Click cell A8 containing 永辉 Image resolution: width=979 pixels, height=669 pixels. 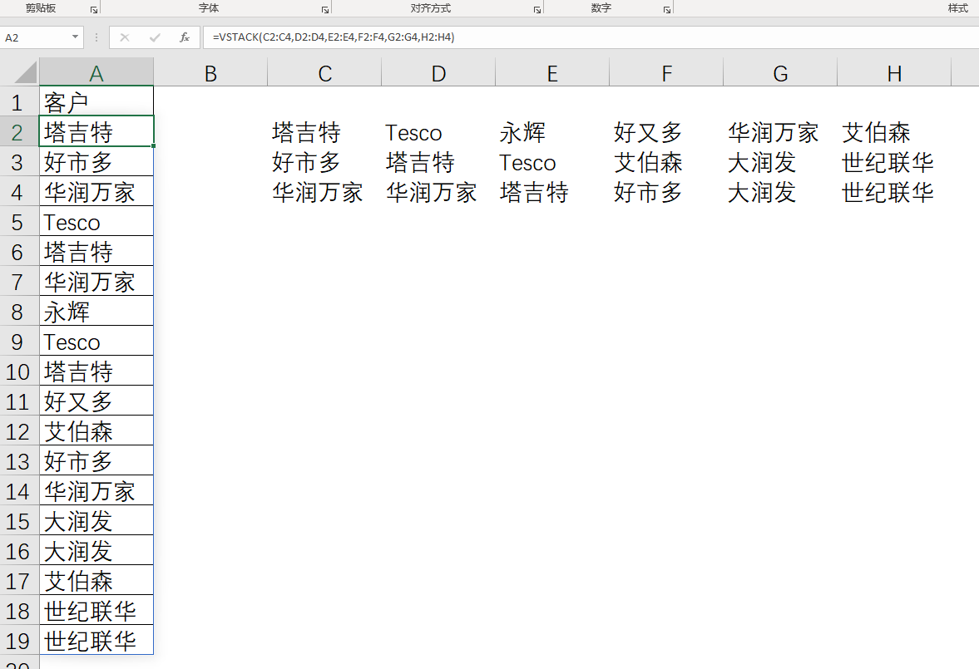(96, 312)
